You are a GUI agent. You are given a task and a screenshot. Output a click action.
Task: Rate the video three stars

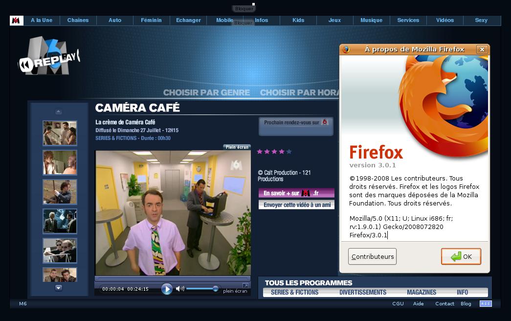tap(274, 151)
